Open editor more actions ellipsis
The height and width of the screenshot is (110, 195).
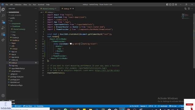pos(192,9)
